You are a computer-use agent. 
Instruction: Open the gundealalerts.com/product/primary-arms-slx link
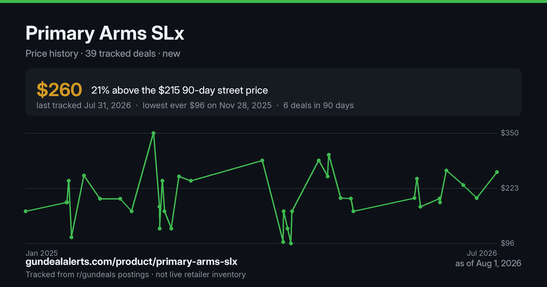click(131, 262)
